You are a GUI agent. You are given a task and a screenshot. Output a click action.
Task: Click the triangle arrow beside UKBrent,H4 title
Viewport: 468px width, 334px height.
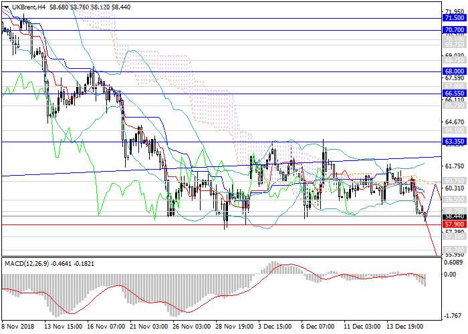click(x=5, y=5)
